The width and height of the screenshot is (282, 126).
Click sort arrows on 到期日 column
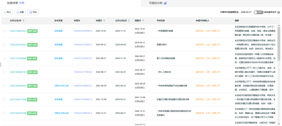(143, 21)
